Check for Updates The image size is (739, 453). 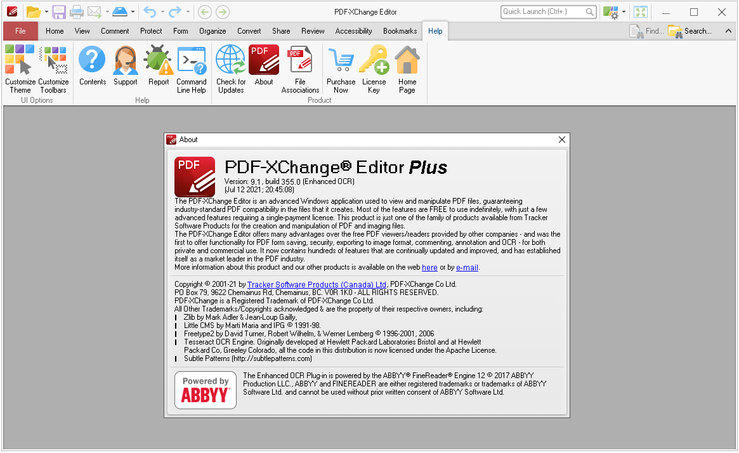coord(231,69)
